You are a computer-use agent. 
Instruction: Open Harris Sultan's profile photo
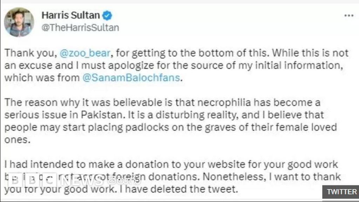19,22
